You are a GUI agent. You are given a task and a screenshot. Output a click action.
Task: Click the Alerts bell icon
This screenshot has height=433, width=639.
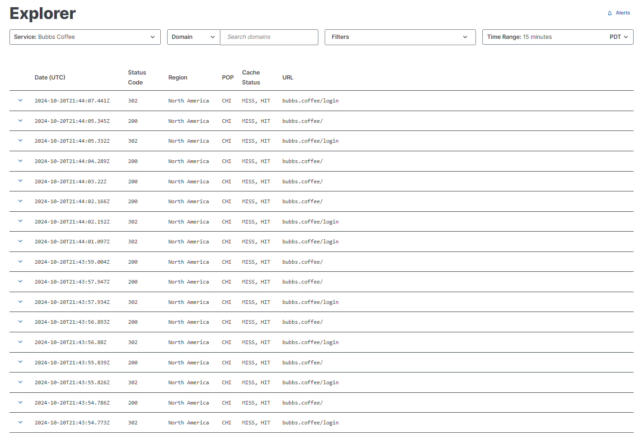[609, 13]
